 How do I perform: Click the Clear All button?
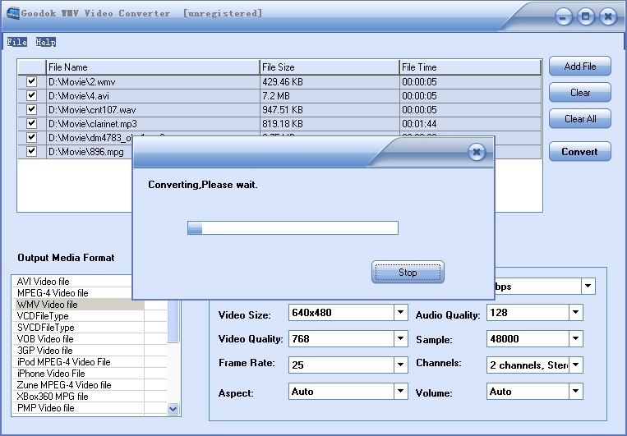[x=580, y=119]
